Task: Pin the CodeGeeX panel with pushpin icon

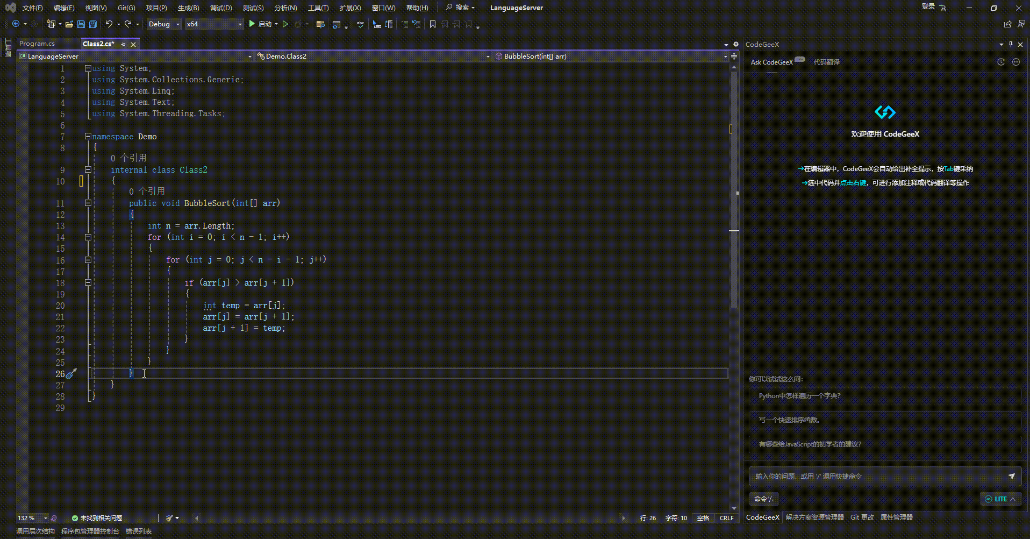Action: [x=1011, y=44]
